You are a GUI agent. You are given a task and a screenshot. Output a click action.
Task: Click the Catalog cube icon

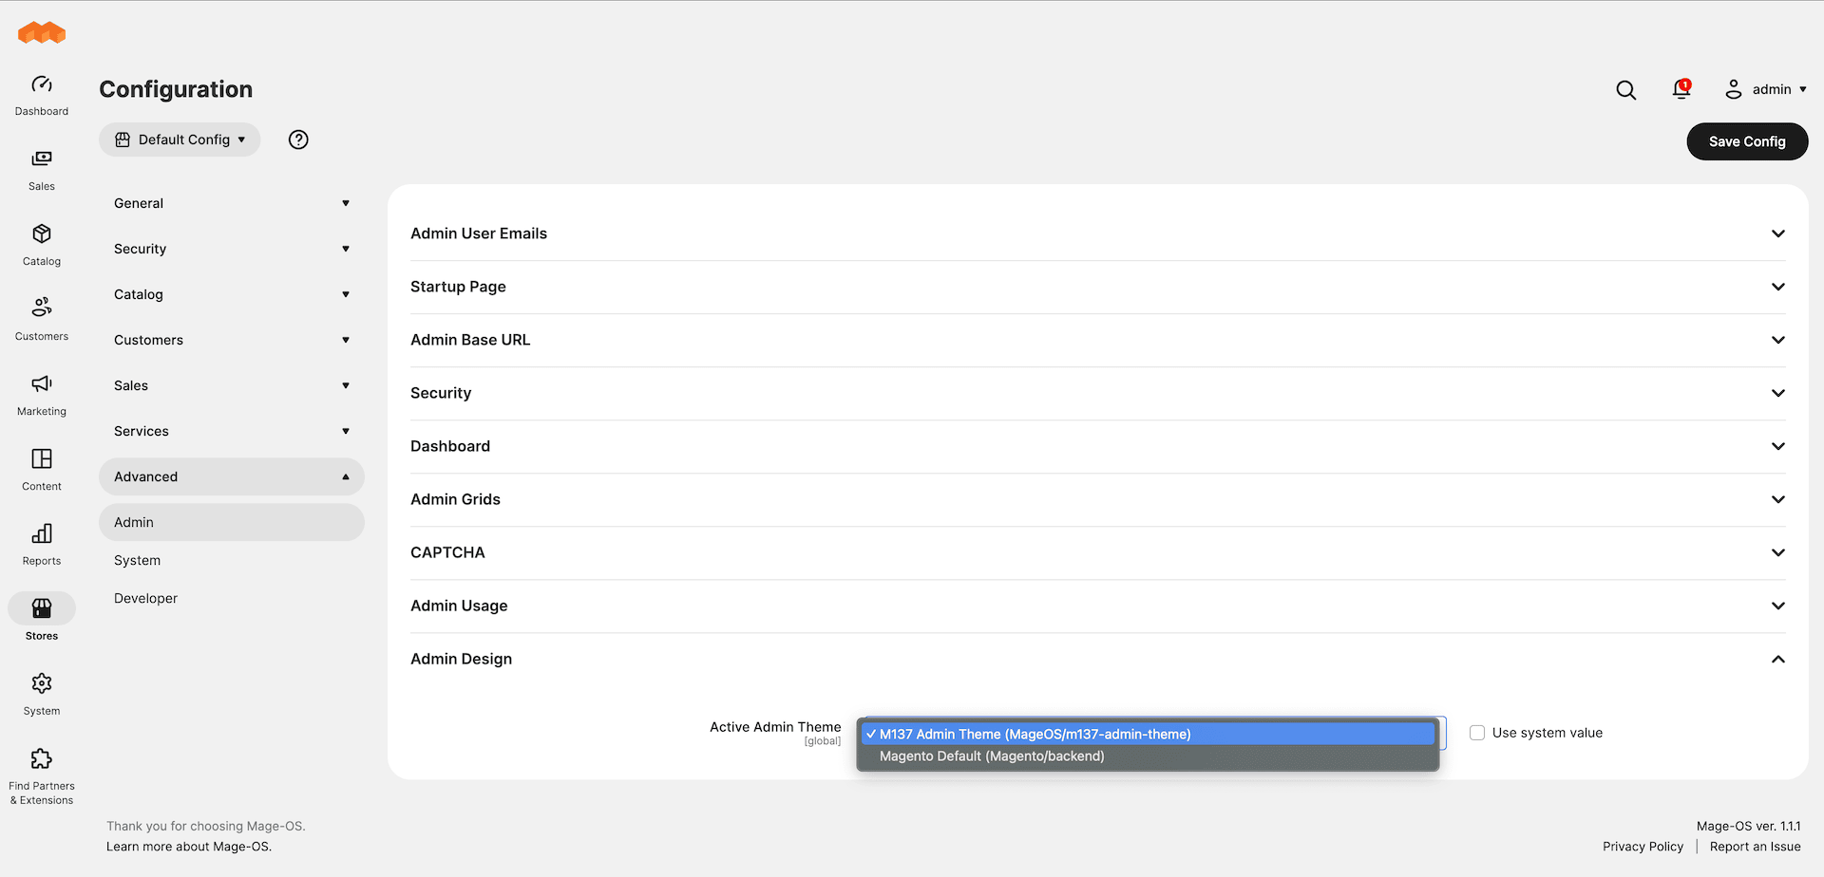(x=42, y=234)
